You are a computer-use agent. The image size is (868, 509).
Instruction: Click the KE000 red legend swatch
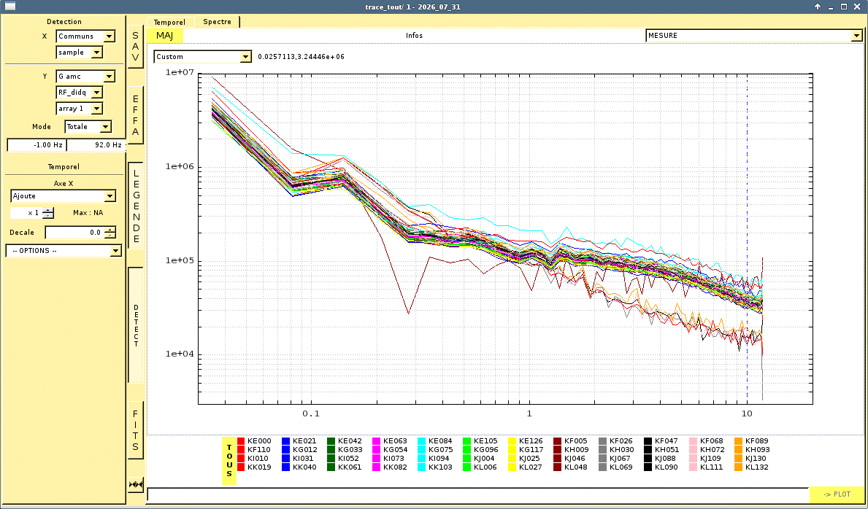pos(241,441)
